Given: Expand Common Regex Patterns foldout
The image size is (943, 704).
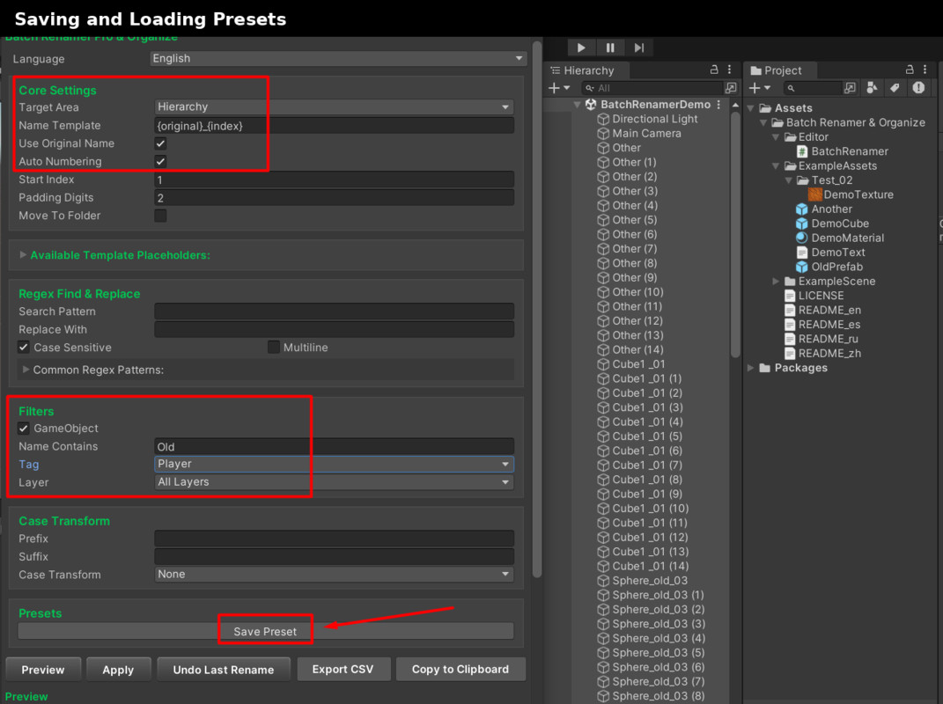Looking at the screenshot, I should pos(26,370).
